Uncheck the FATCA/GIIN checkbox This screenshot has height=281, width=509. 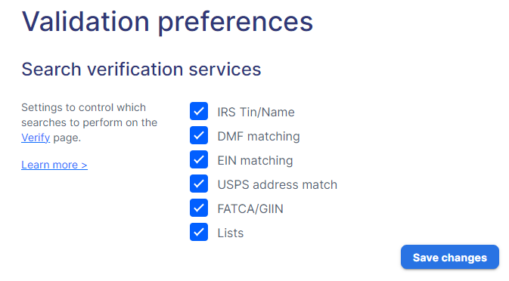[199, 208]
